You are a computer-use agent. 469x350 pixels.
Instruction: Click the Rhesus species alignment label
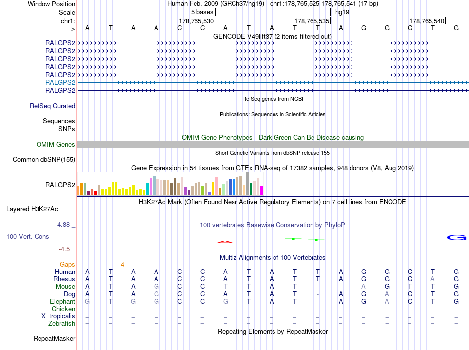pos(64,279)
